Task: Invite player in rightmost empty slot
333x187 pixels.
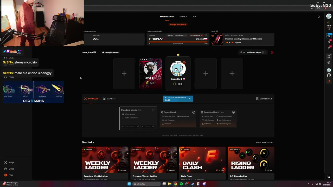Action: pyautogui.click(x=232, y=74)
